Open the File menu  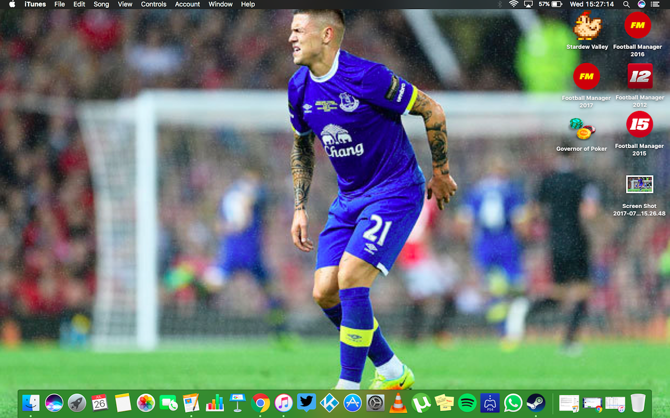[60, 4]
